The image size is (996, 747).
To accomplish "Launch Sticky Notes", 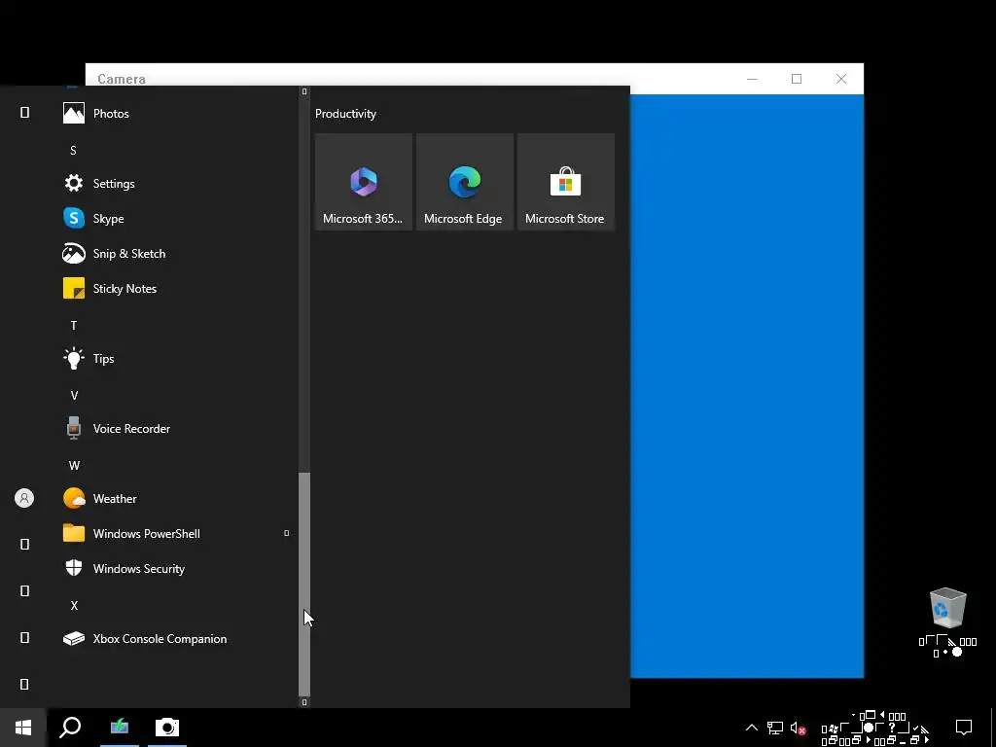I will pos(178,288).
